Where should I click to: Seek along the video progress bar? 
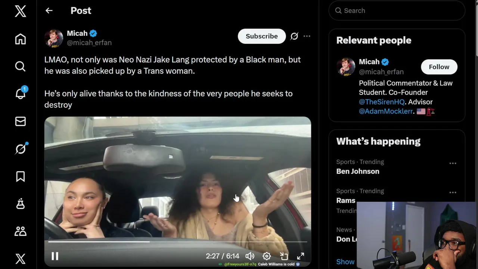pos(178,242)
